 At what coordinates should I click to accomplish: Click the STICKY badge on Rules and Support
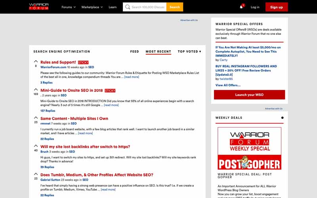tap(83, 63)
